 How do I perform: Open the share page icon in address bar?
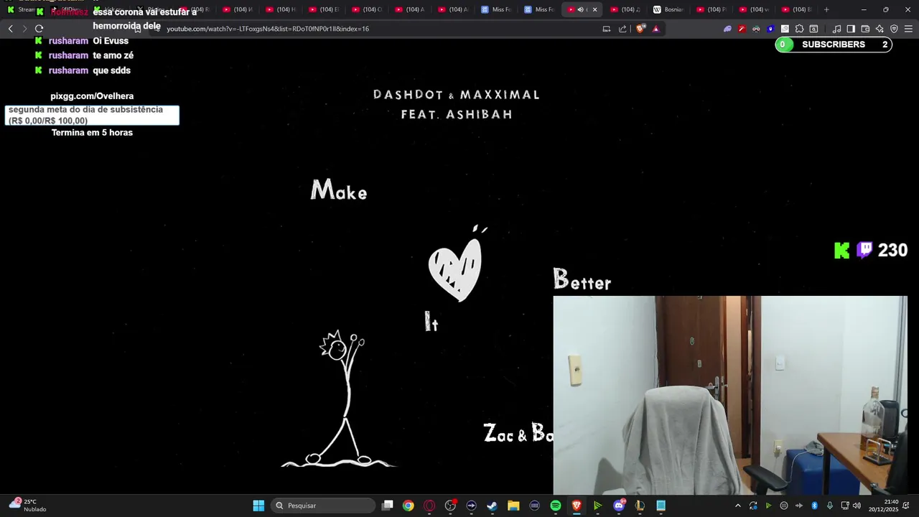(622, 29)
